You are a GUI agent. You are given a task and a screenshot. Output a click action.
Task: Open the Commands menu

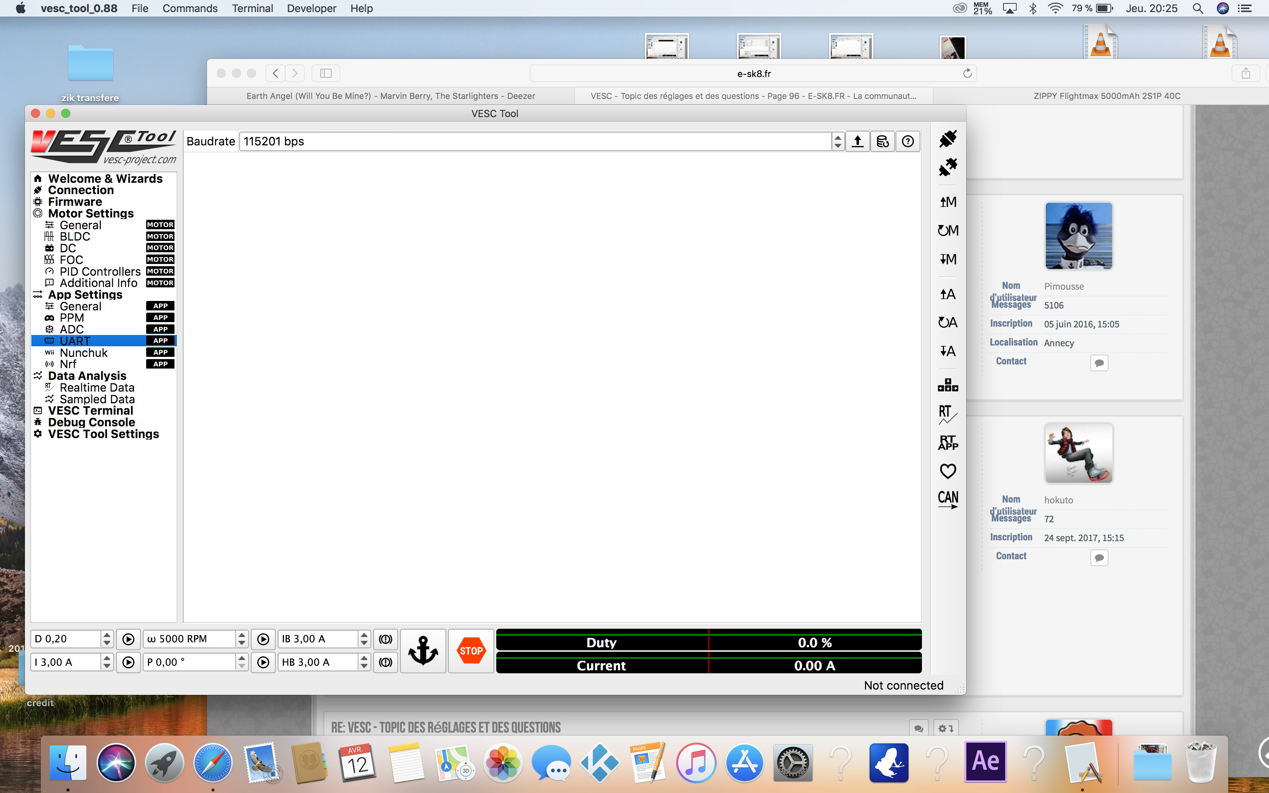pyautogui.click(x=190, y=8)
